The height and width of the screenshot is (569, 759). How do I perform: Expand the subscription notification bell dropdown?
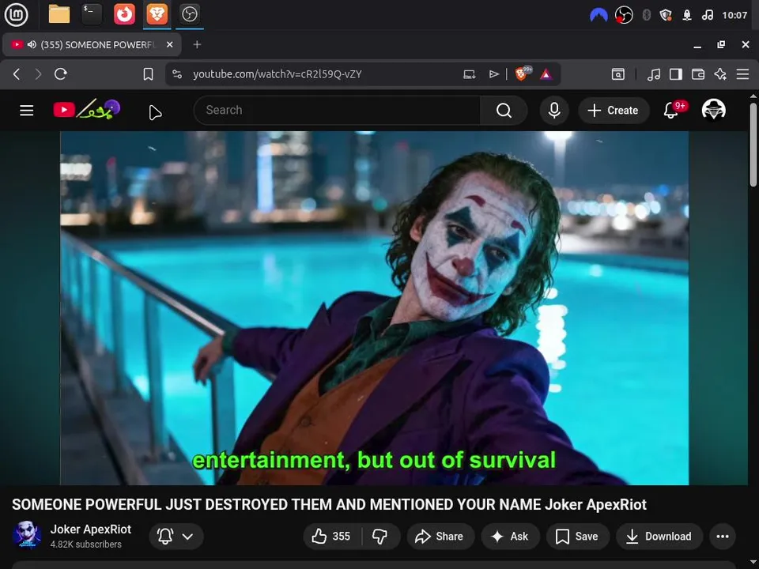(x=176, y=536)
